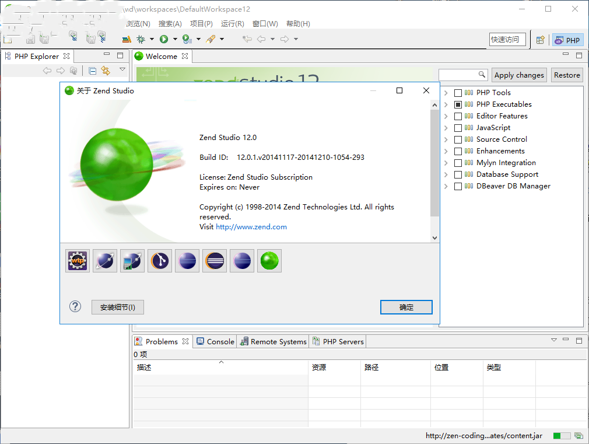Switch to the Remote Systems tab
589x444 pixels.
pyautogui.click(x=274, y=341)
